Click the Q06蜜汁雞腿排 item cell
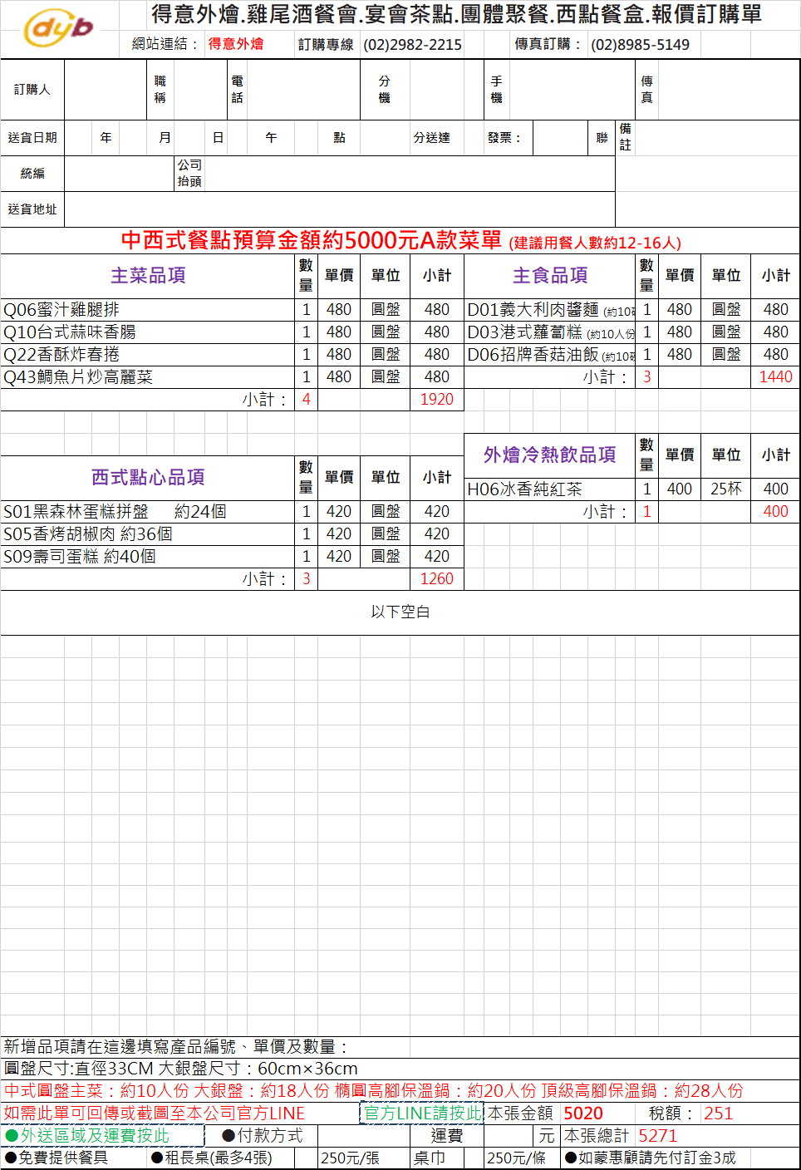Screen dimensions: 801x1170 point(148,310)
